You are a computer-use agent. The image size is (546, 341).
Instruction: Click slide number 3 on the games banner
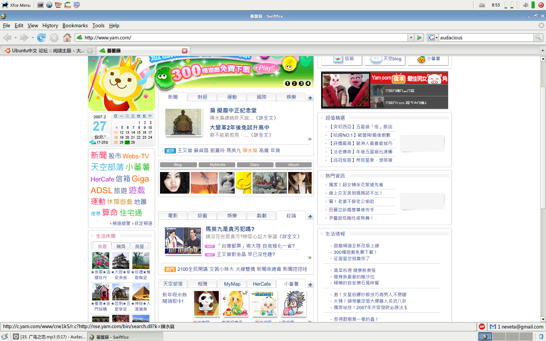click(x=301, y=83)
